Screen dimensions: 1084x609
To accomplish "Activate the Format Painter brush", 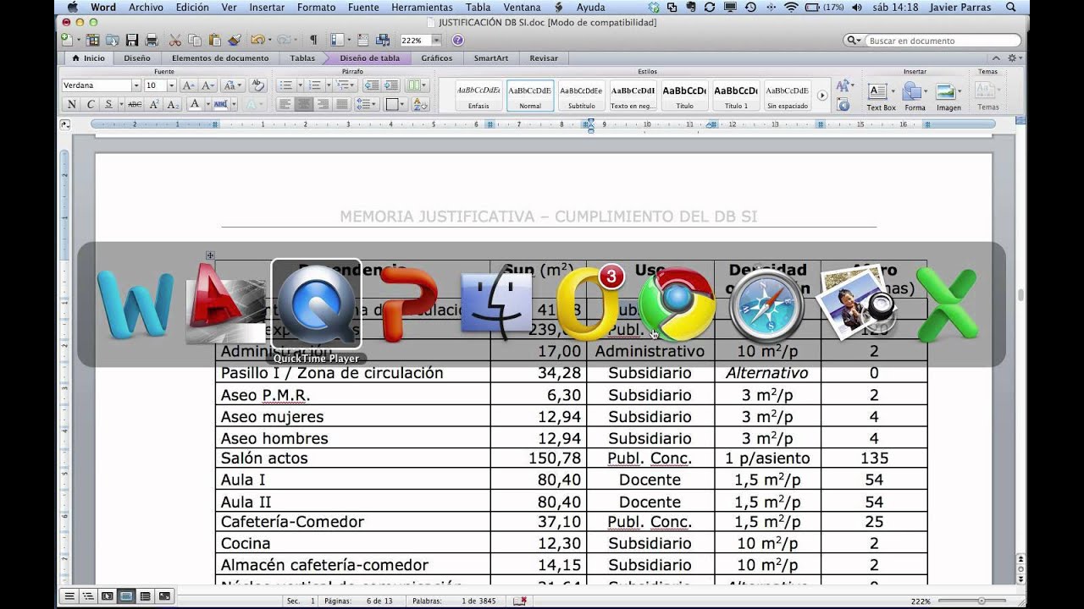I will point(235,40).
